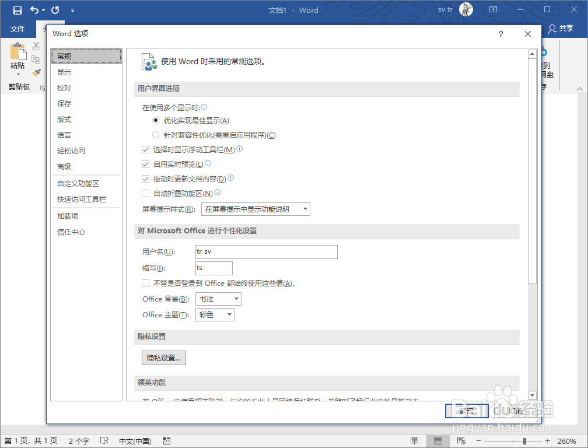
Task: Open Office 主题 dropdown
Action: [x=215, y=314]
